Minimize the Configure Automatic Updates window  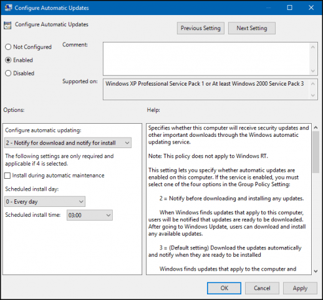point(268,7)
